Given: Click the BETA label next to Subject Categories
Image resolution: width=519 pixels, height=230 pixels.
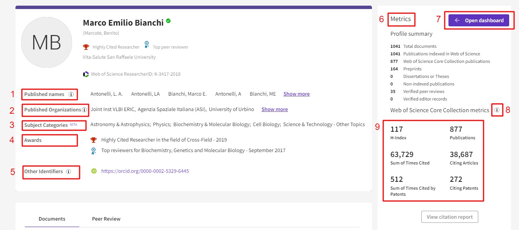Looking at the screenshot, I should point(73,125).
